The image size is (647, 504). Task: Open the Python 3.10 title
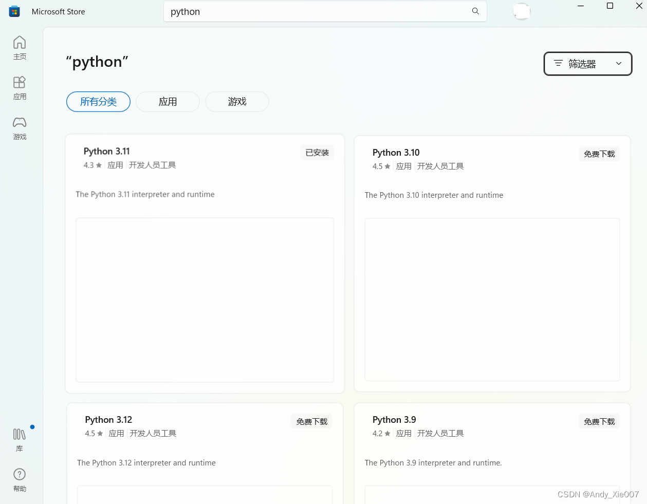[x=396, y=153]
